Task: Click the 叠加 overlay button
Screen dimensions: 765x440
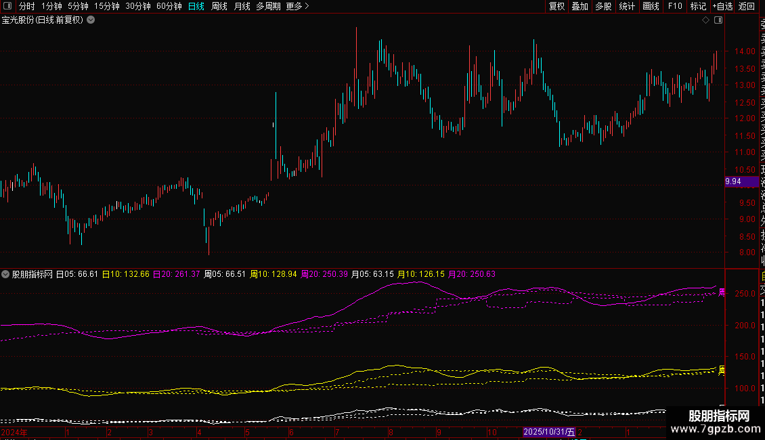Action: (x=580, y=6)
